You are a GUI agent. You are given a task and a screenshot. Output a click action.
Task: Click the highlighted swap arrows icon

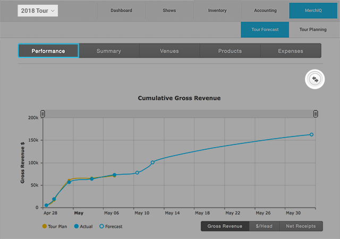pos(315,79)
